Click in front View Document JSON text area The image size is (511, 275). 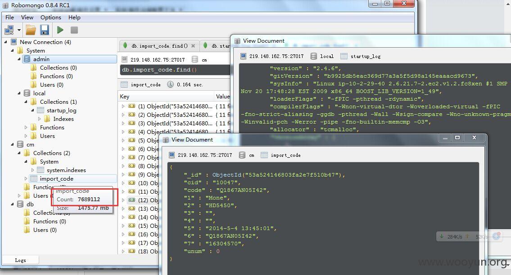(x=323, y=218)
